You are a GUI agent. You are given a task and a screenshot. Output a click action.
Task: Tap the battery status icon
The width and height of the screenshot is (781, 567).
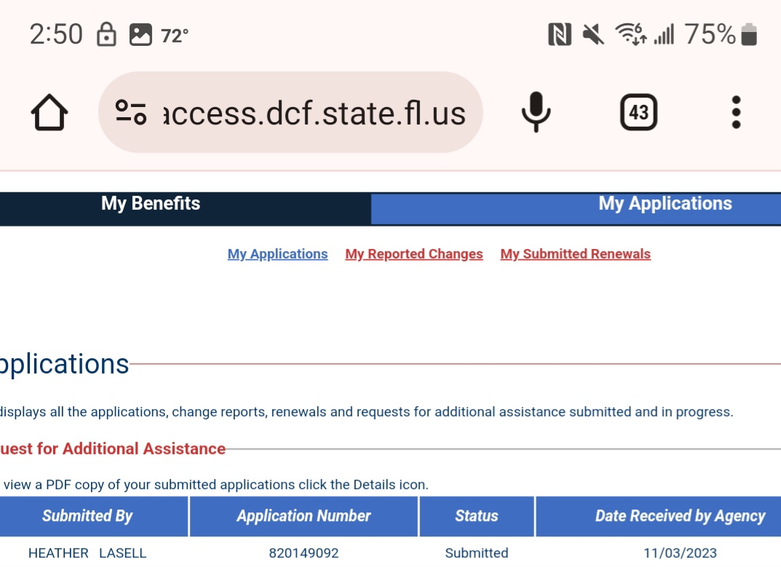click(x=749, y=34)
